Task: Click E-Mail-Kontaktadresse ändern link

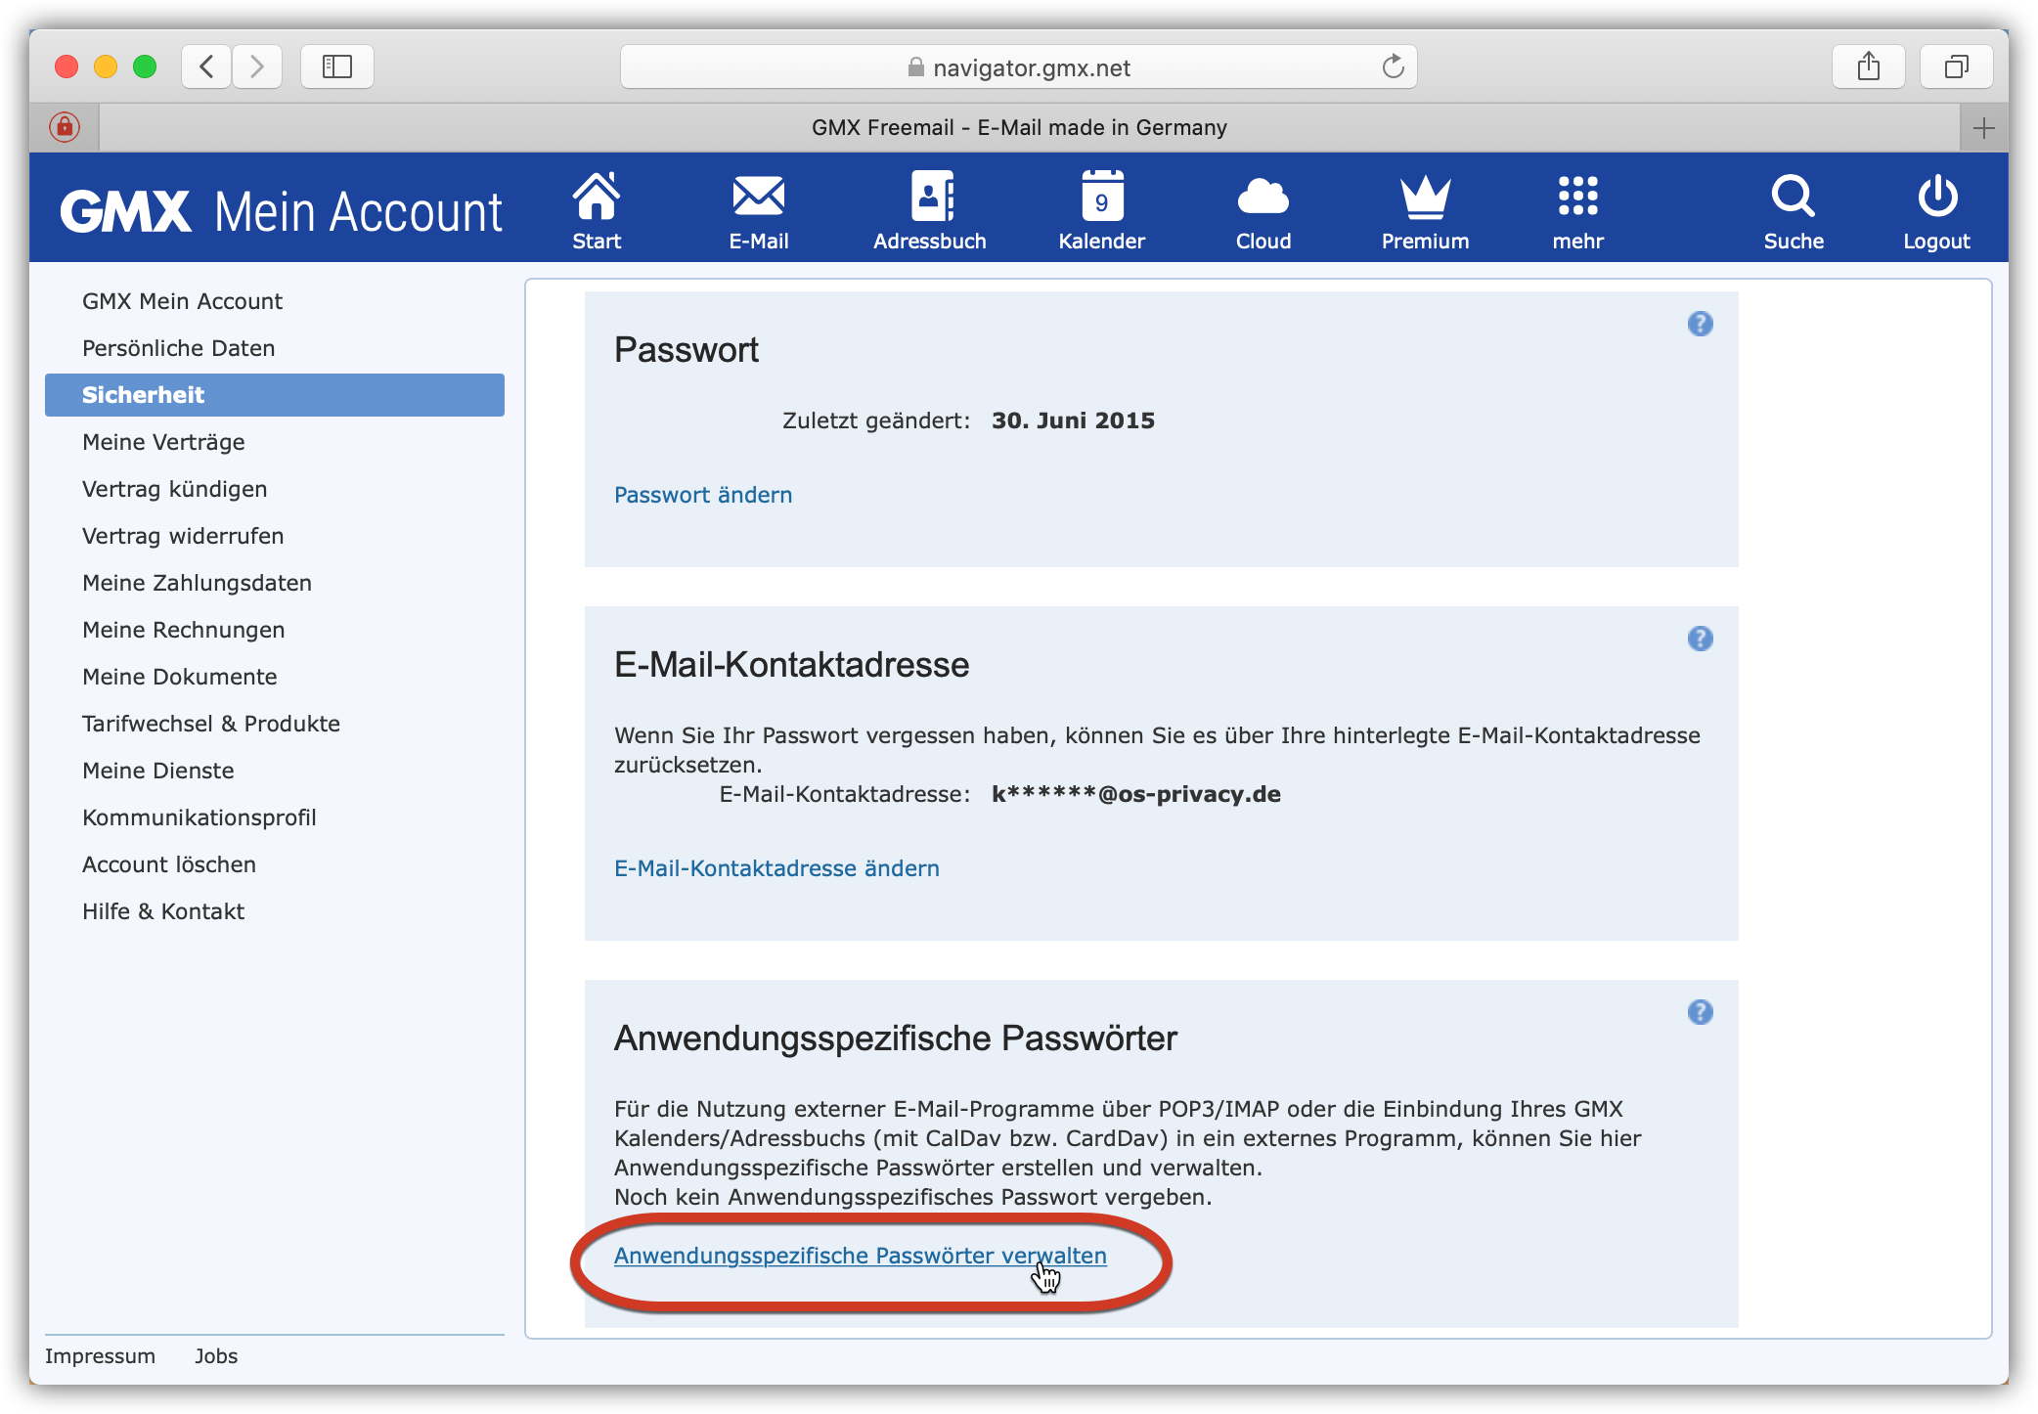Action: click(776, 868)
